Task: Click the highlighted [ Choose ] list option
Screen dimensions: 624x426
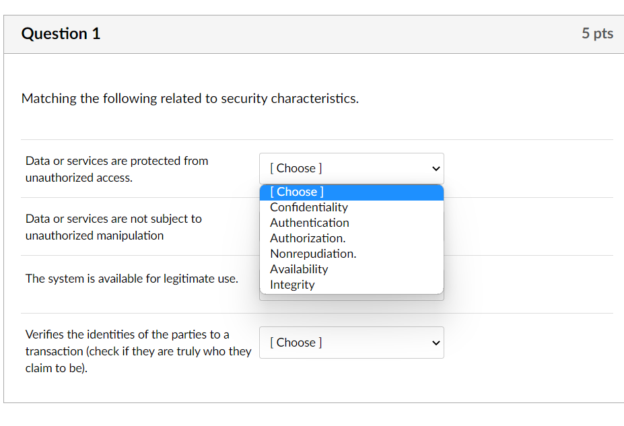Action: coord(297,192)
